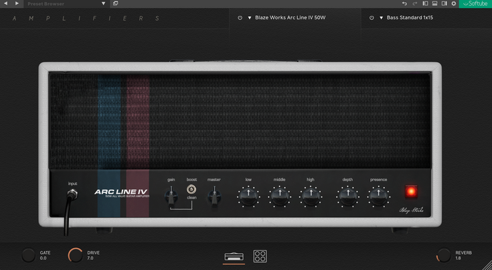Go to the next preset arrow

(17, 3)
